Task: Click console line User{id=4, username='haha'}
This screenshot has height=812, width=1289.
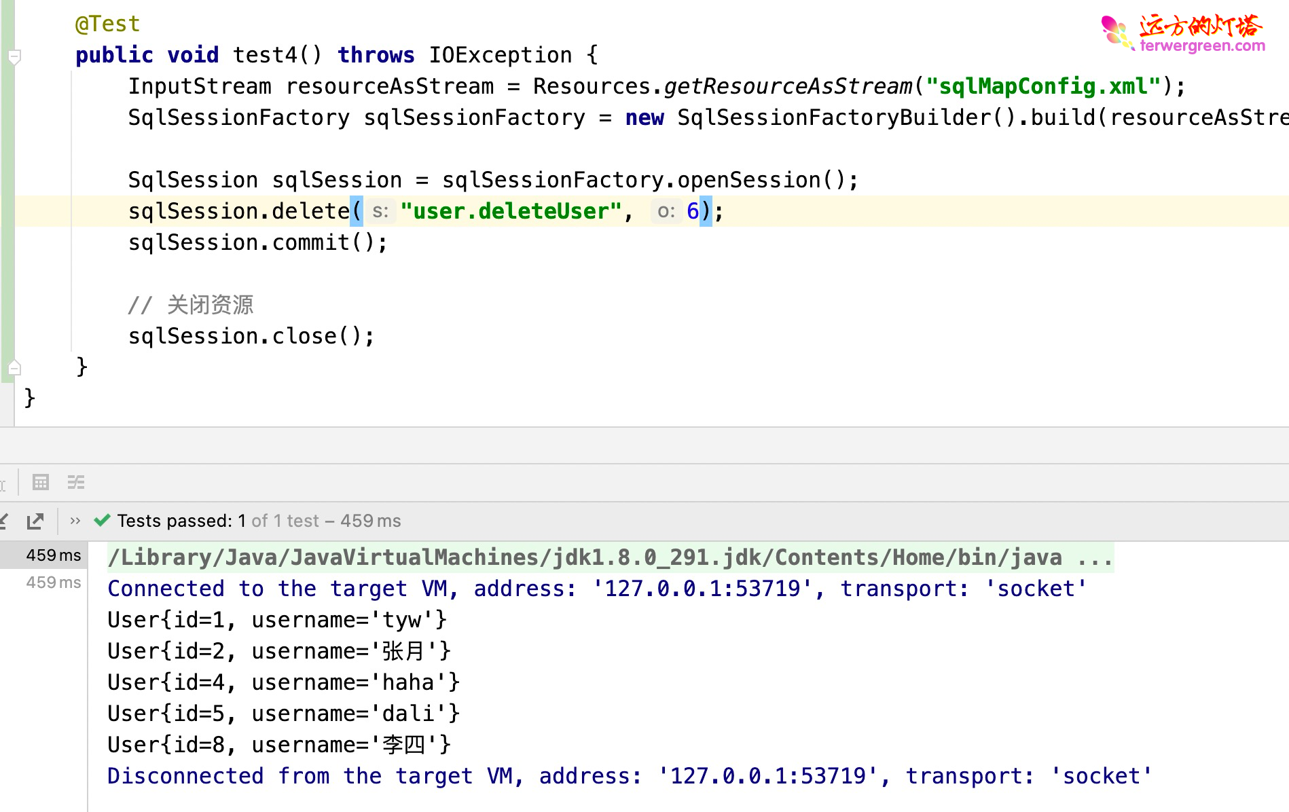Action: click(x=283, y=682)
